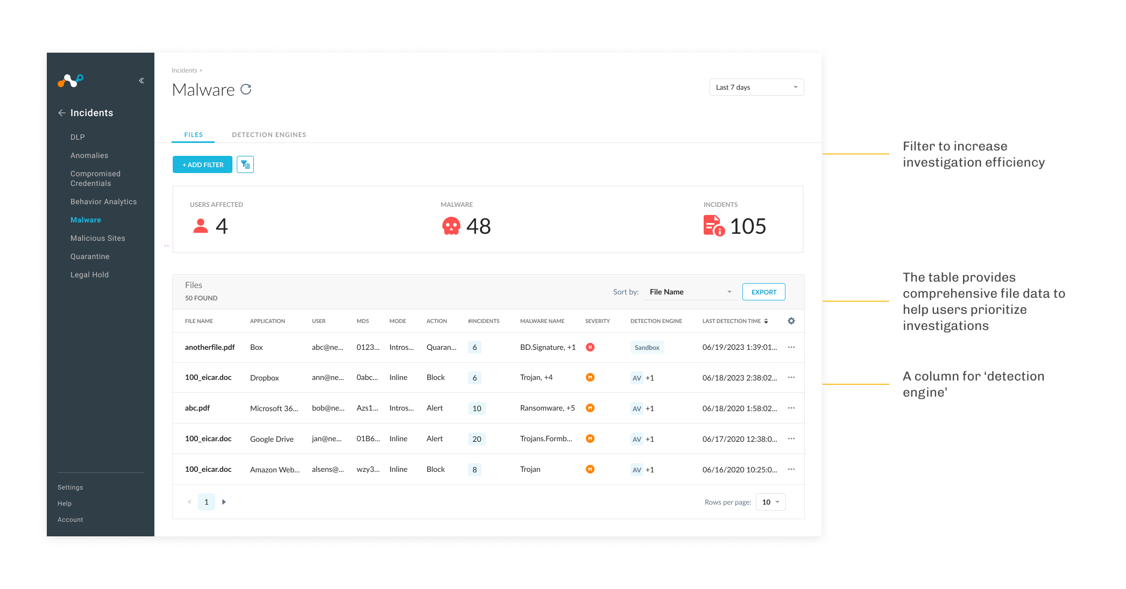Collapse the sidebar with double-chevron icon
The image size is (1126, 589).
[x=141, y=81]
